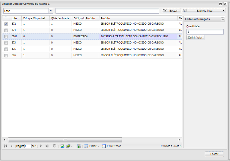Sort by Estoque Disponível column header
The width and height of the screenshot is (230, 161).
35,18
